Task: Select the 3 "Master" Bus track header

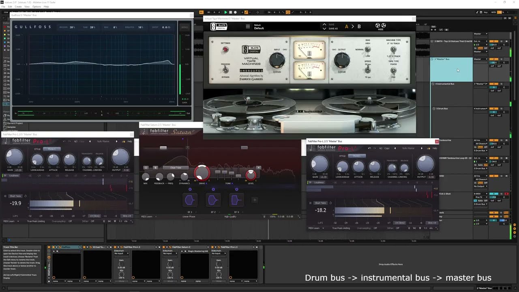Action: point(451,69)
